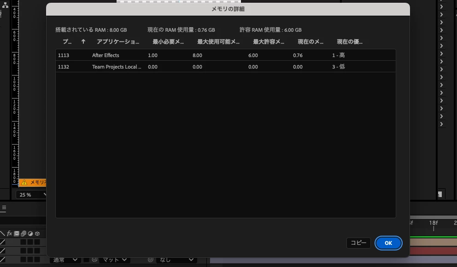Sort by the 現在のメ... column header
The height and width of the screenshot is (267, 457).
[x=311, y=41]
